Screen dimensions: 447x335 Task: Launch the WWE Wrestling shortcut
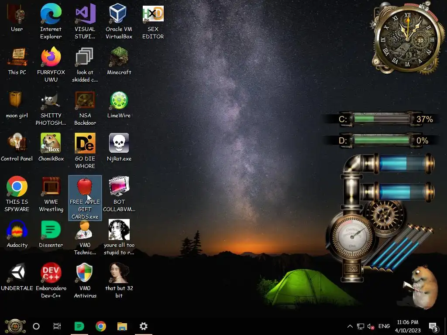(51, 194)
